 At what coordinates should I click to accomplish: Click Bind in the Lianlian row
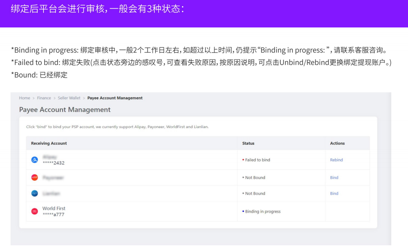click(x=334, y=193)
